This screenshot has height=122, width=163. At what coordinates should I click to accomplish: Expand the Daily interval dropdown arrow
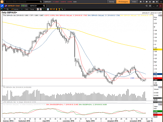[x=29, y=9]
